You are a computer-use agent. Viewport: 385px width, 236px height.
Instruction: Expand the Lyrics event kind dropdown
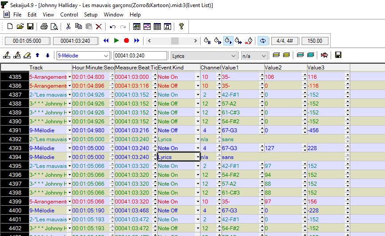(x=233, y=56)
